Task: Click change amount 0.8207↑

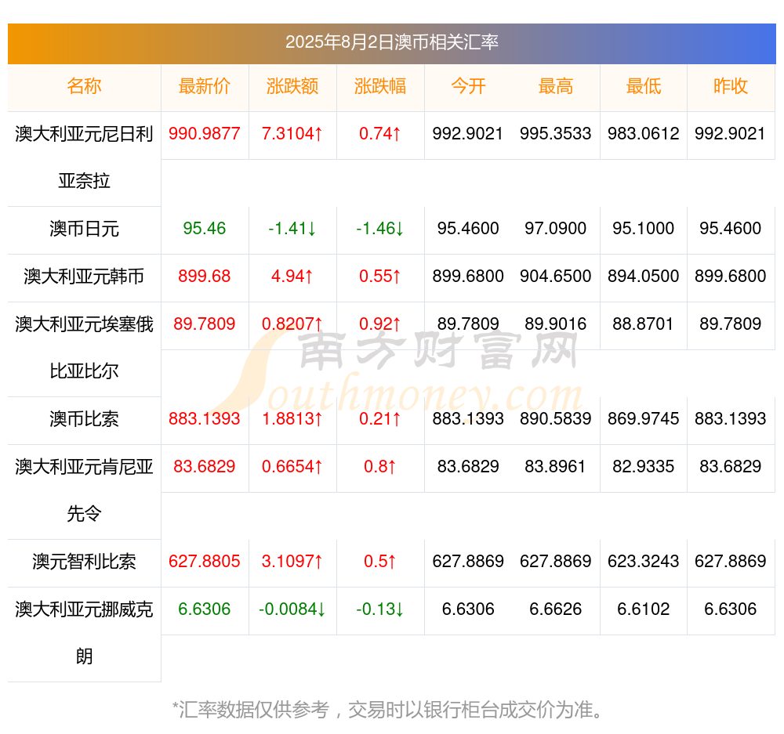Action: coord(292,324)
